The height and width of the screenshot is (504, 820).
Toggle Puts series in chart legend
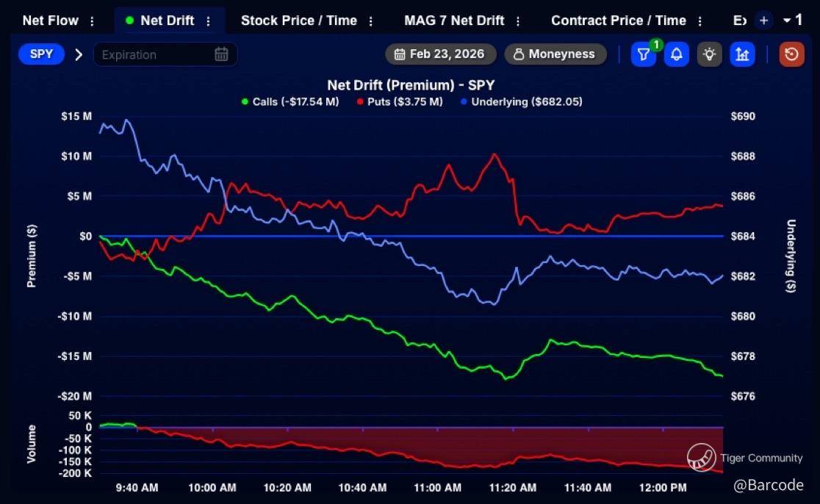tap(400, 101)
